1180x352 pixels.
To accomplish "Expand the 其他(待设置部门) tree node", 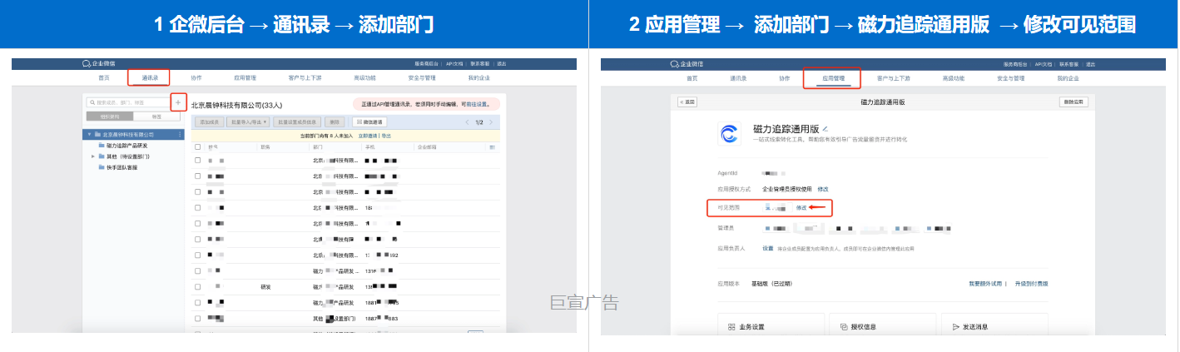I will pos(93,156).
